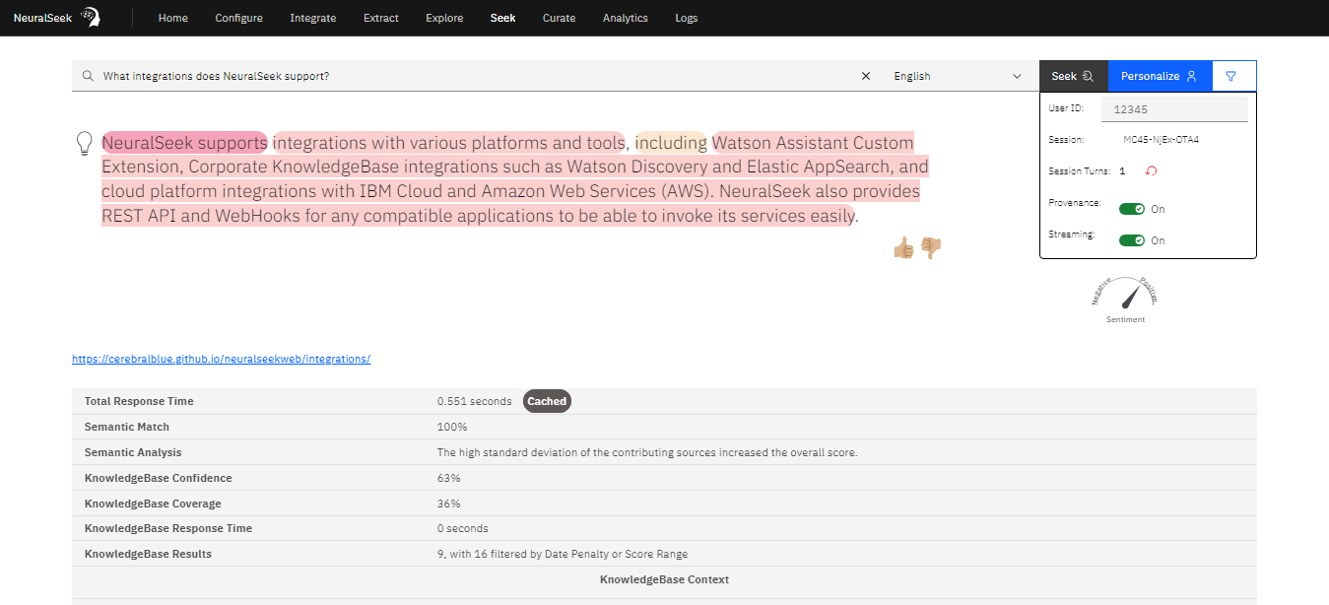1329x605 pixels.
Task: Click the highlighted word 'including'
Action: coord(671,144)
